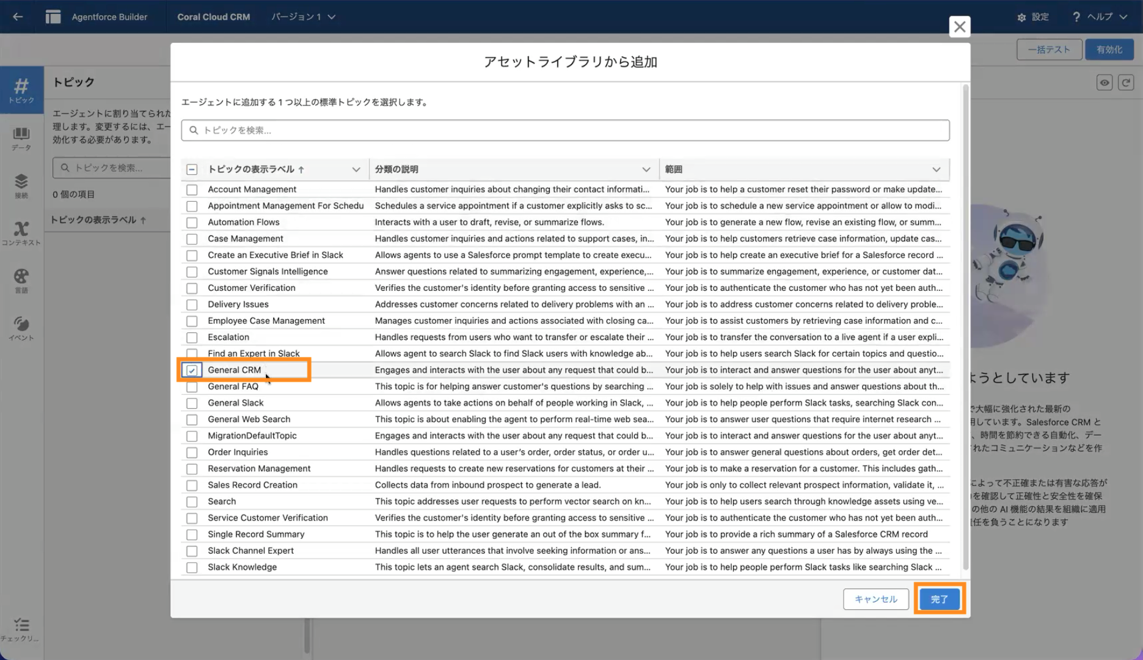Select the Find an Expert in Slack label

click(x=254, y=354)
